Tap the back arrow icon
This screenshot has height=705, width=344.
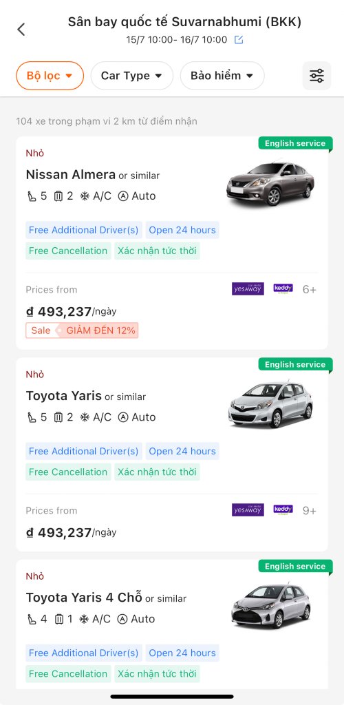[21, 30]
